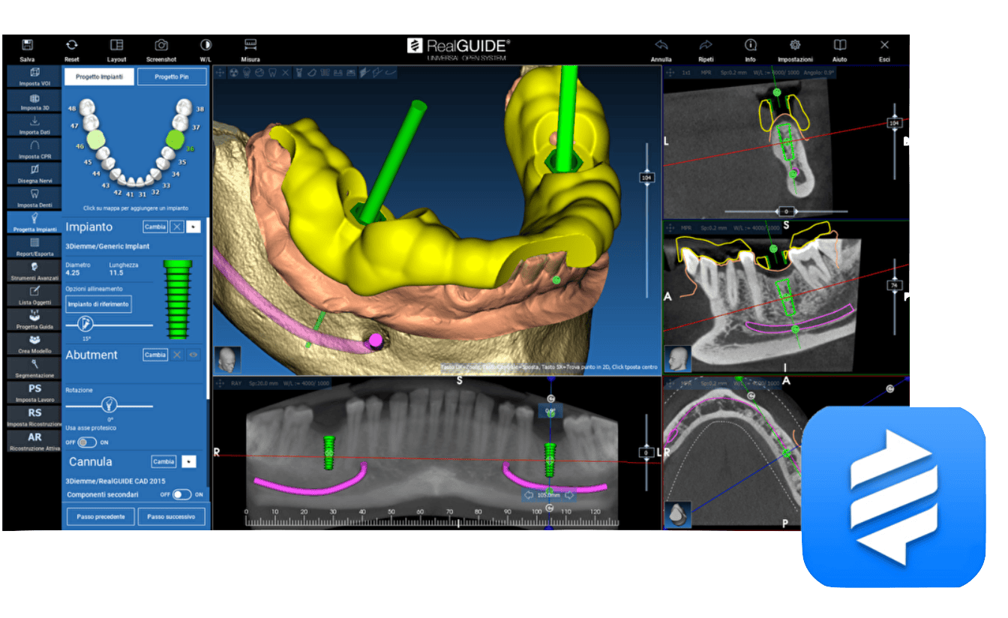
Task: Click the implant angle slider handle
Action: tap(86, 325)
